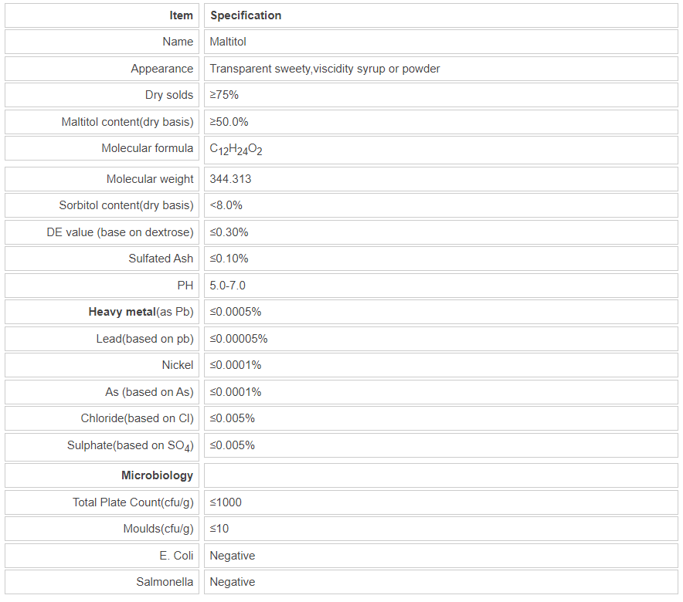Click the Specification header cell
Image resolution: width=683 pixels, height=602 pixels.
[246, 15]
